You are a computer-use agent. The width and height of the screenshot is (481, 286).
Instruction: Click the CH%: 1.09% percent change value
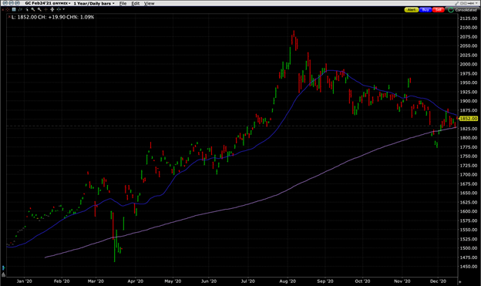tap(80, 17)
